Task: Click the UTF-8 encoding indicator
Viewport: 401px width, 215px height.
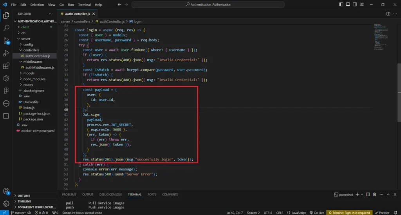Action: click(x=268, y=213)
